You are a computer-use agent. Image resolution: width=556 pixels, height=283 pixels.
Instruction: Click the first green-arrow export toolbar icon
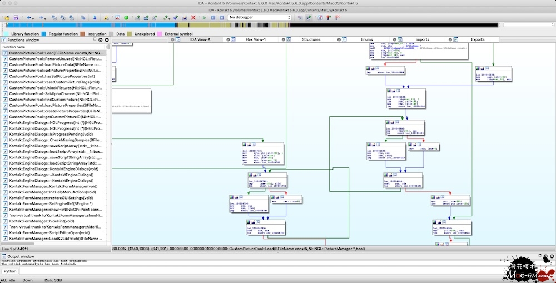coord(137,17)
